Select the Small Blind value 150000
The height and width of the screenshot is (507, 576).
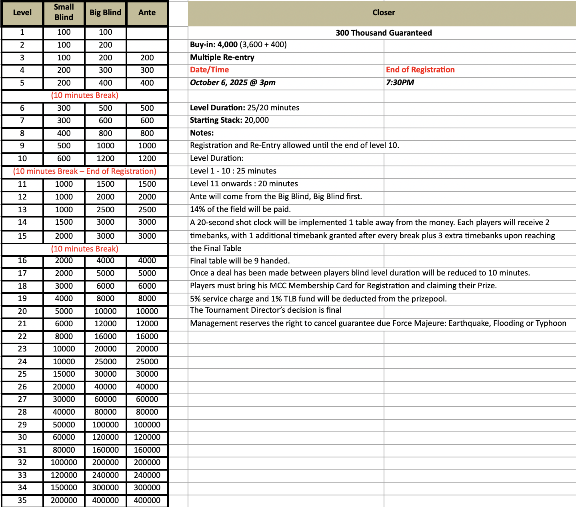coord(64,488)
